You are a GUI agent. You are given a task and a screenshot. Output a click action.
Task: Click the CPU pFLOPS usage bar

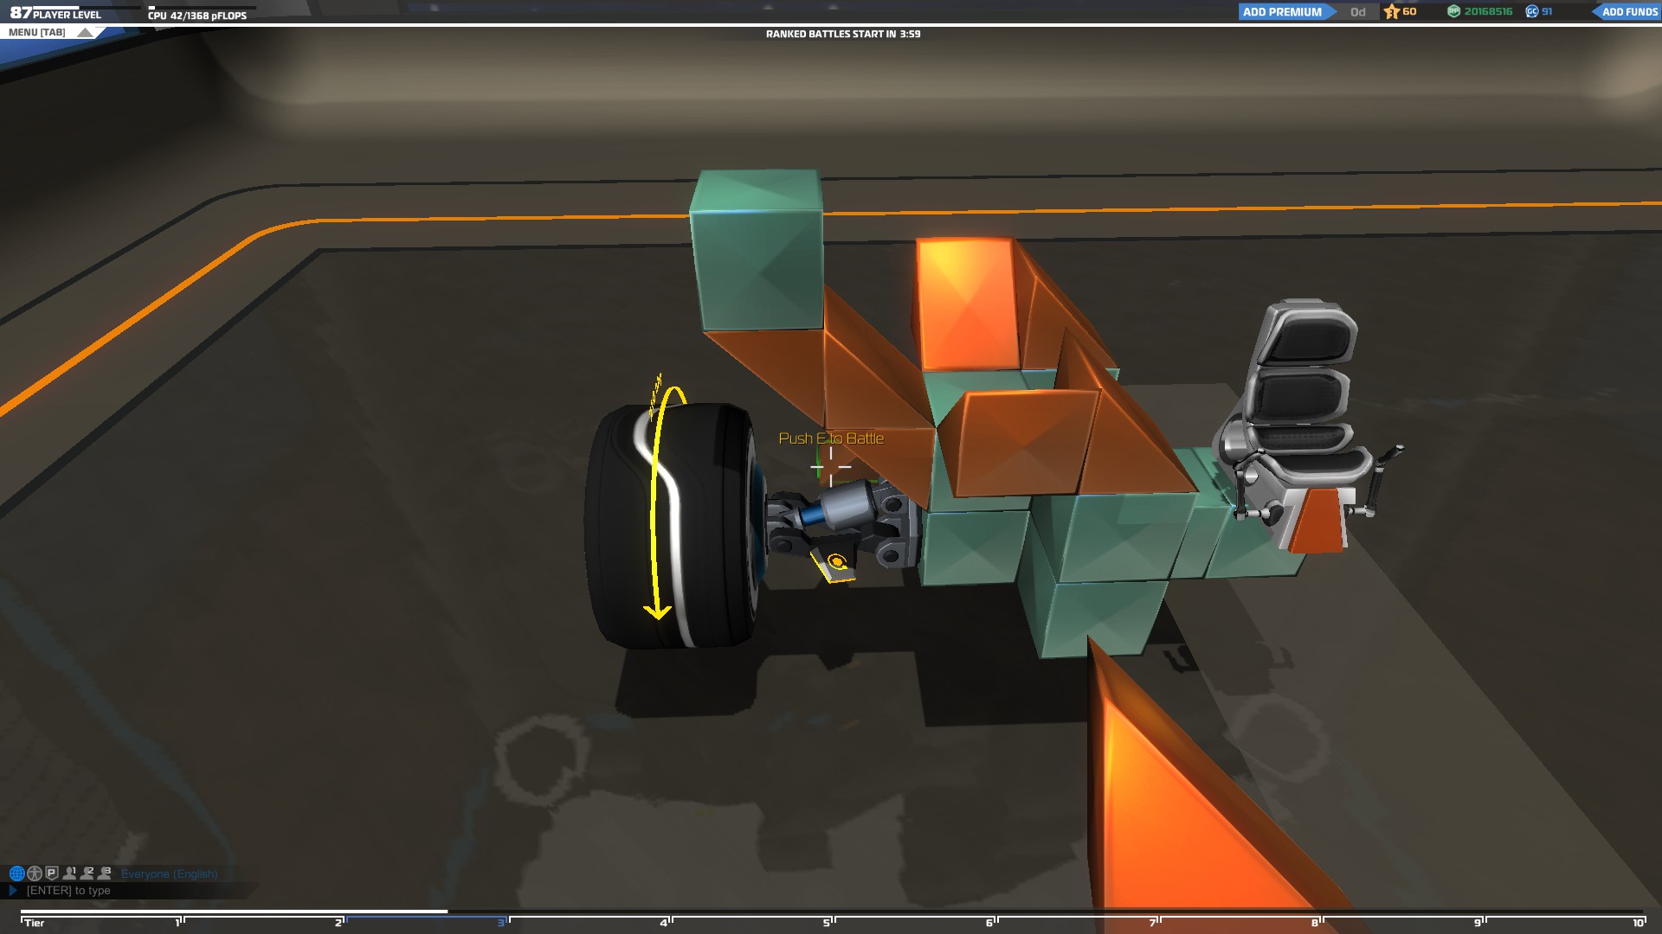tap(201, 8)
